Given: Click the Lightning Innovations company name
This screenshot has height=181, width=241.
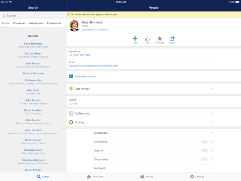Looking at the screenshot, I should 95,30.
